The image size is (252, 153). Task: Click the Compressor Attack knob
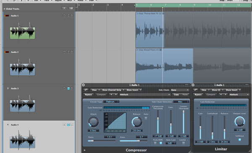click(93, 122)
